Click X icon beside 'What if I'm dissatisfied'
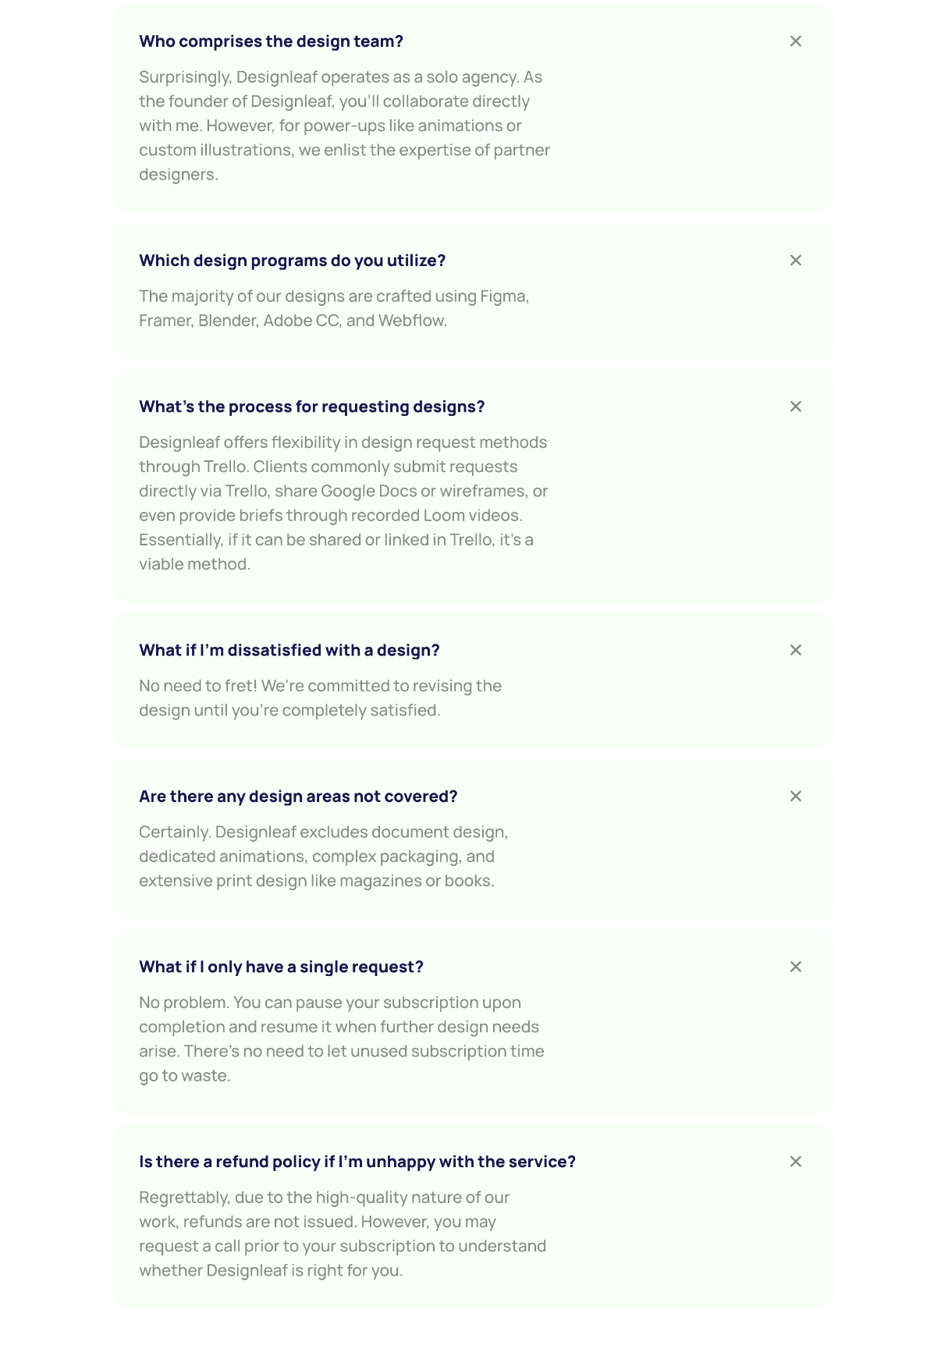934x1363 pixels. point(795,650)
